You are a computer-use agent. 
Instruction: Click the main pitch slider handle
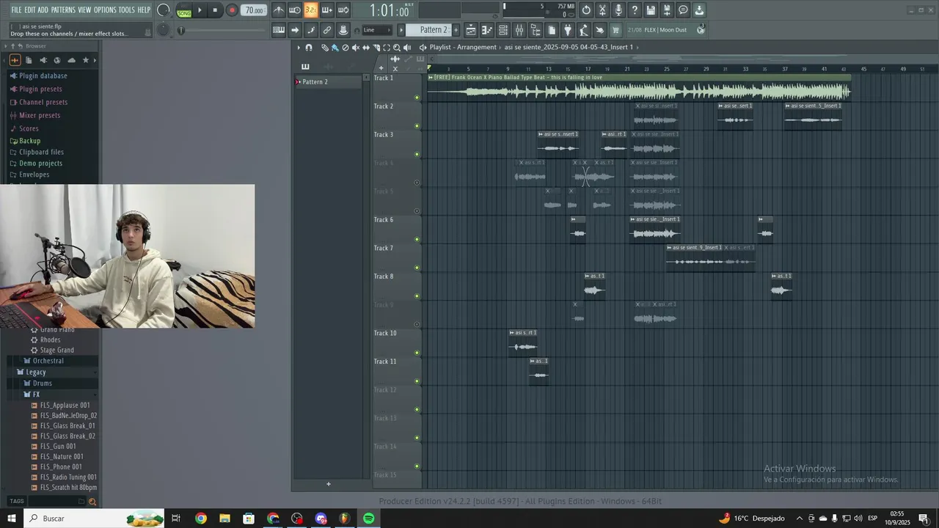coord(181,30)
